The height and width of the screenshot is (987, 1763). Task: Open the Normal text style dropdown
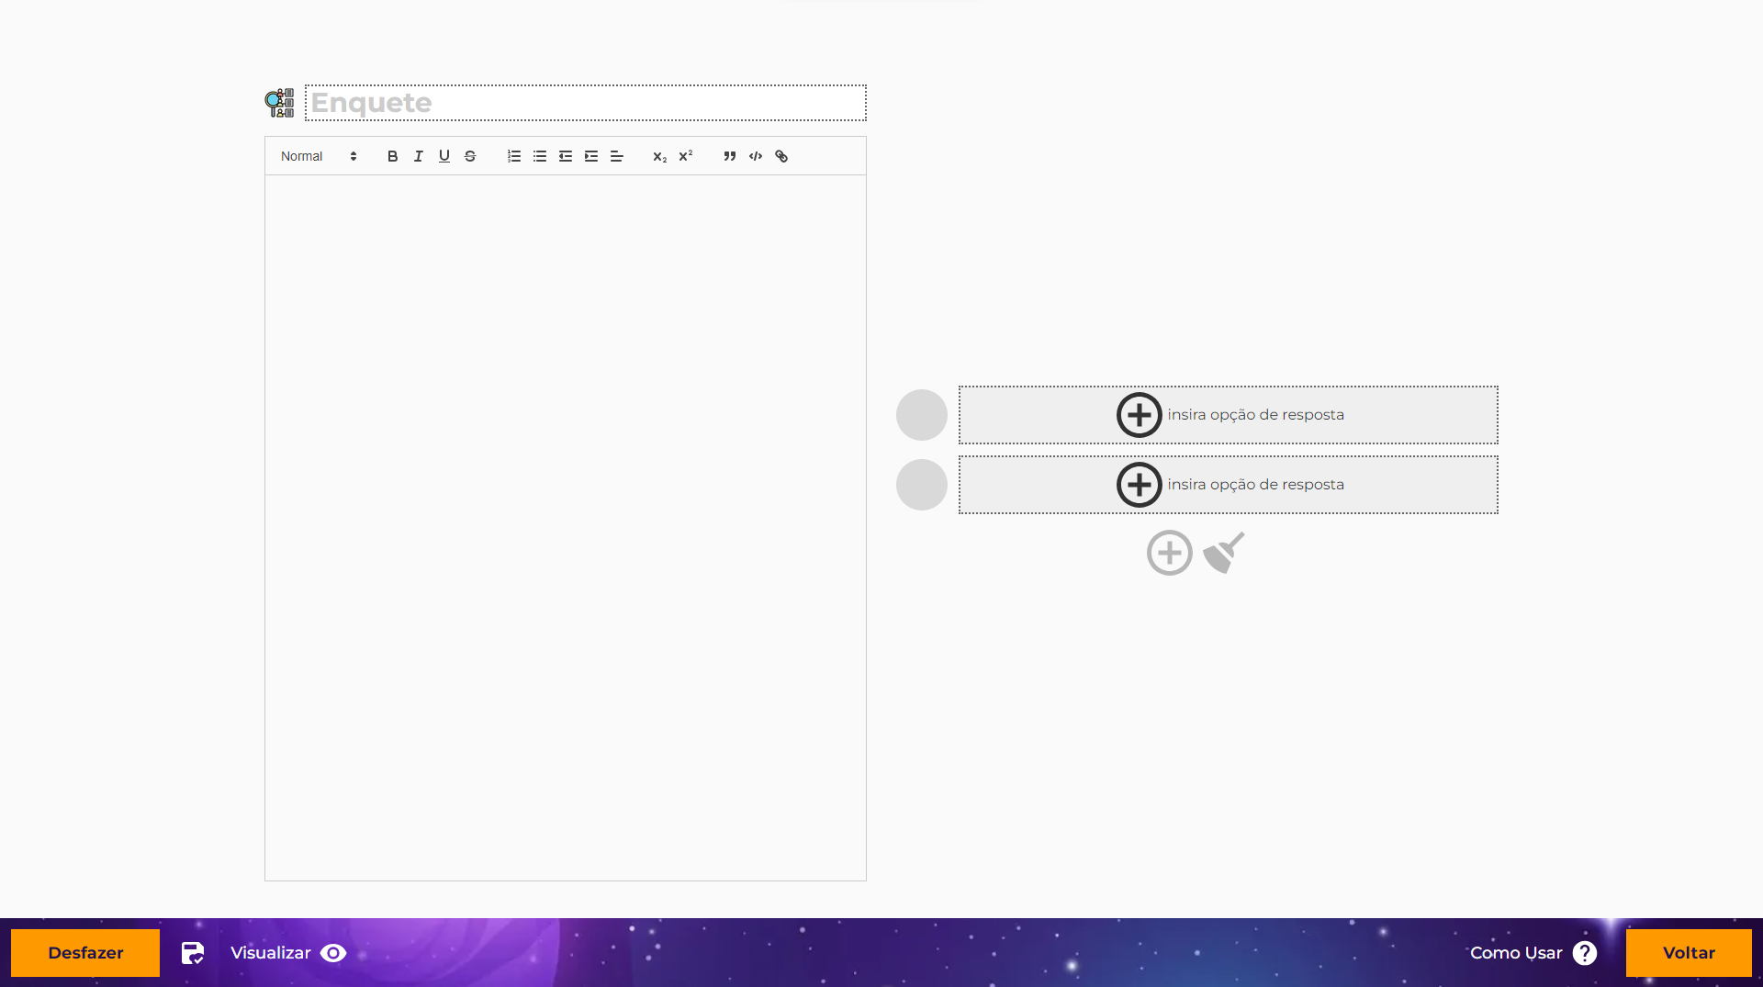pos(318,156)
